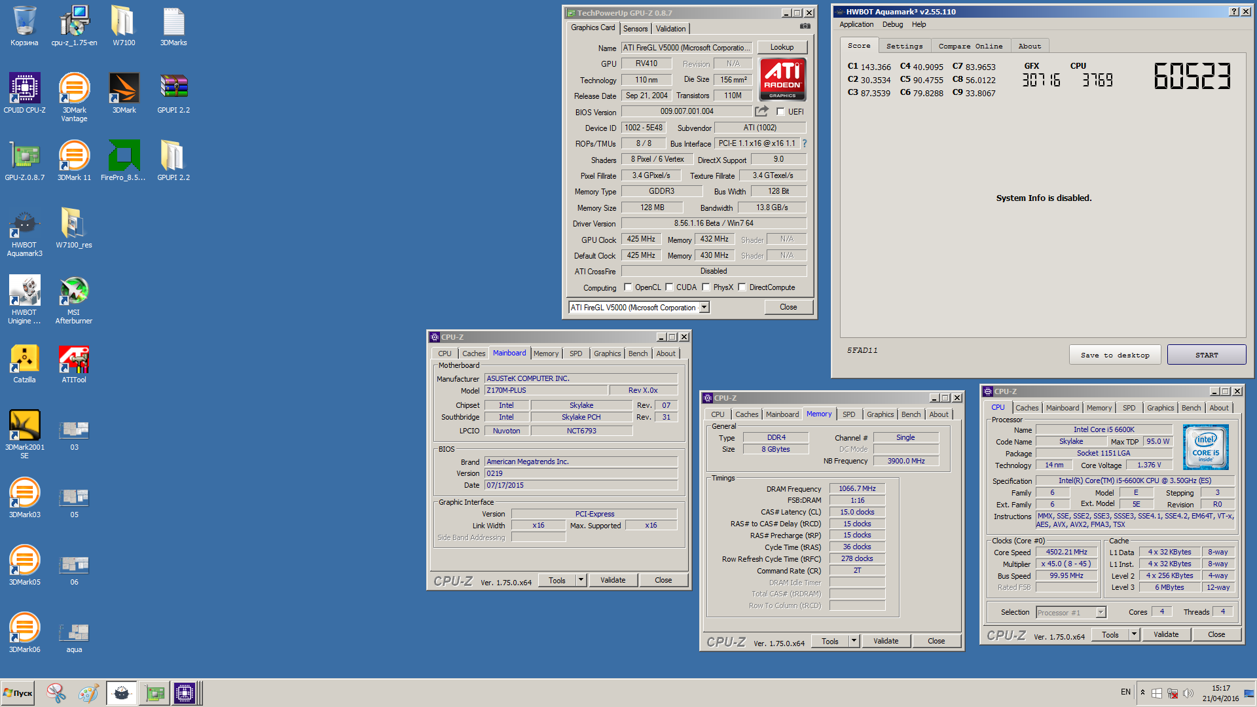Viewport: 1257px width, 707px height.
Task: Launch the 3DMark03 desktop shortcut
Action: (x=24, y=498)
